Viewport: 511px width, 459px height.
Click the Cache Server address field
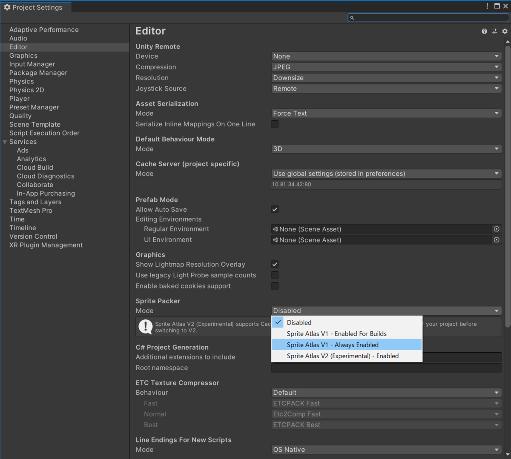point(385,184)
